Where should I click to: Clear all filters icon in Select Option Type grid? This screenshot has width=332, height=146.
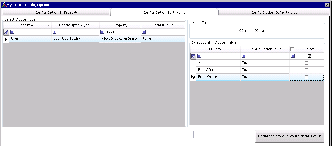[6, 32]
